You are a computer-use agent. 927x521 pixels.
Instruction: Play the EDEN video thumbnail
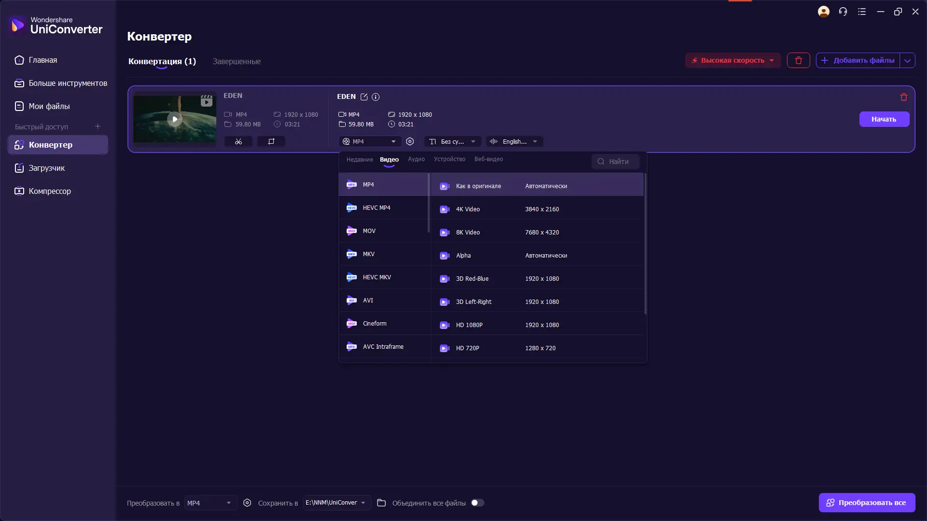[x=174, y=119]
